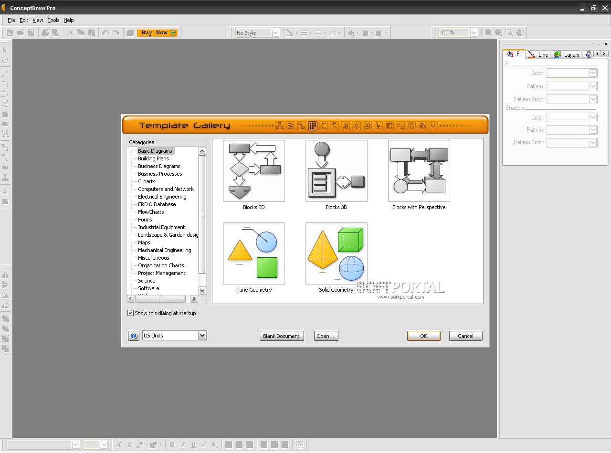The image size is (611, 453).
Task: Click the Open... button
Action: coord(326,336)
